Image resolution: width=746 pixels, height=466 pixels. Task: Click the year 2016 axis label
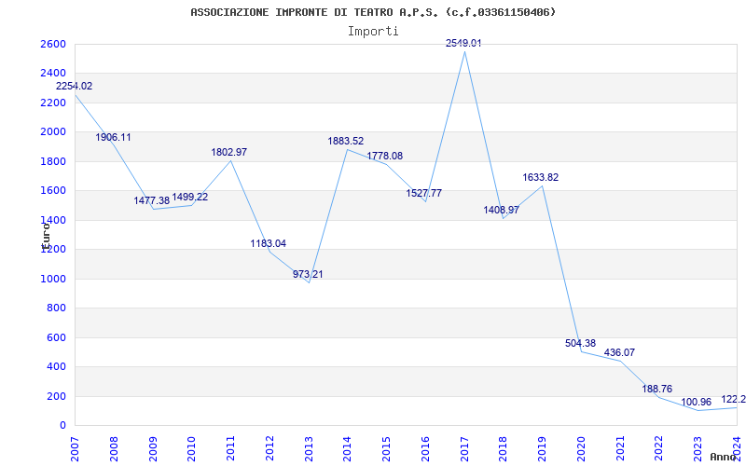coord(425,449)
